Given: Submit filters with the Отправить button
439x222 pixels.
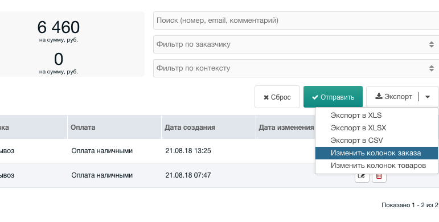Looking at the screenshot, I should click(x=333, y=97).
